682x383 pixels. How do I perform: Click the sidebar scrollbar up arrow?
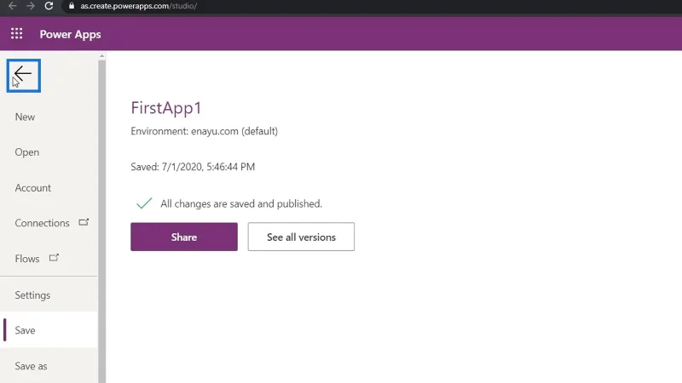pyautogui.click(x=101, y=56)
